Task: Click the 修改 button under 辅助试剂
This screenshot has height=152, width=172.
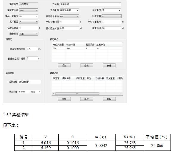Action: (x=87, y=99)
